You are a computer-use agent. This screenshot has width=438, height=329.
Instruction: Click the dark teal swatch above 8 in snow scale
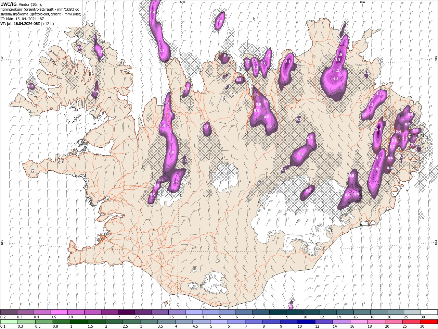click(278, 312)
